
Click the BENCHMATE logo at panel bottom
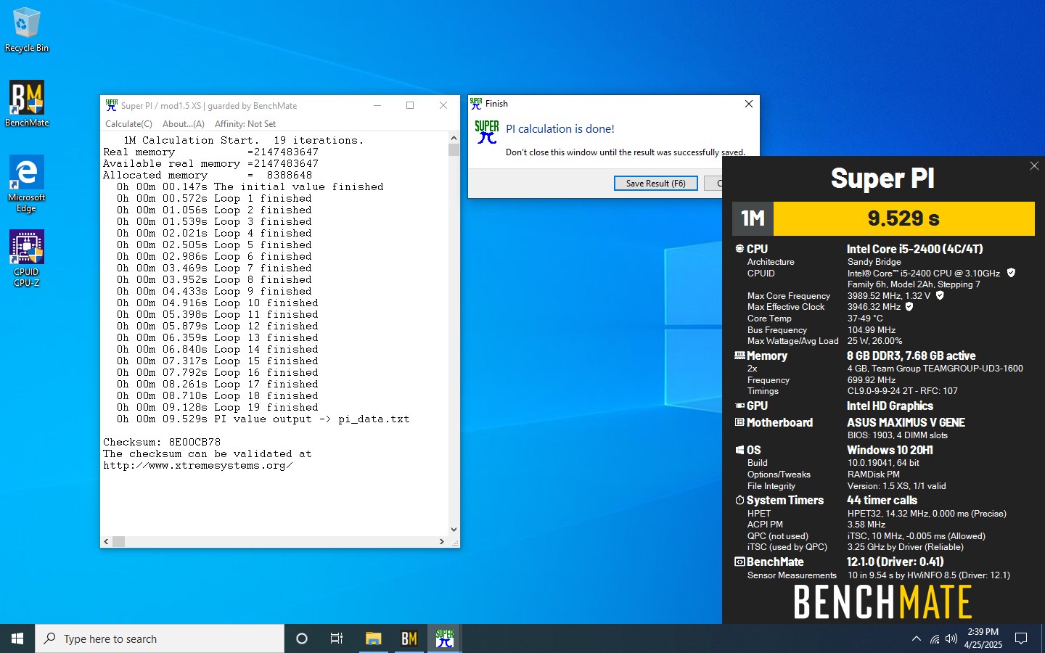pyautogui.click(x=882, y=601)
